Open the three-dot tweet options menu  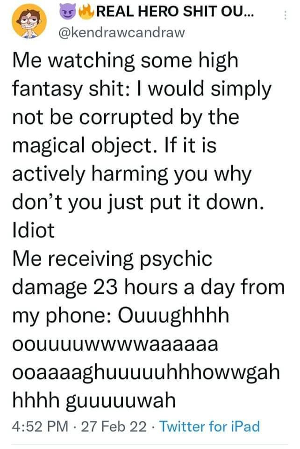pyautogui.click(x=285, y=15)
